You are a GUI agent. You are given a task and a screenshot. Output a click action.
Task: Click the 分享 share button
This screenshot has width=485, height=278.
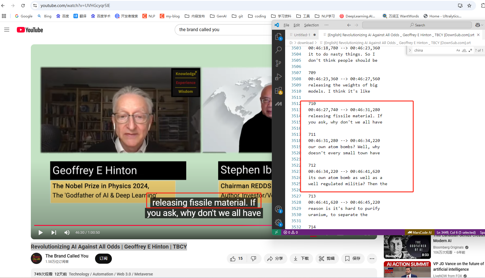pos(275,259)
